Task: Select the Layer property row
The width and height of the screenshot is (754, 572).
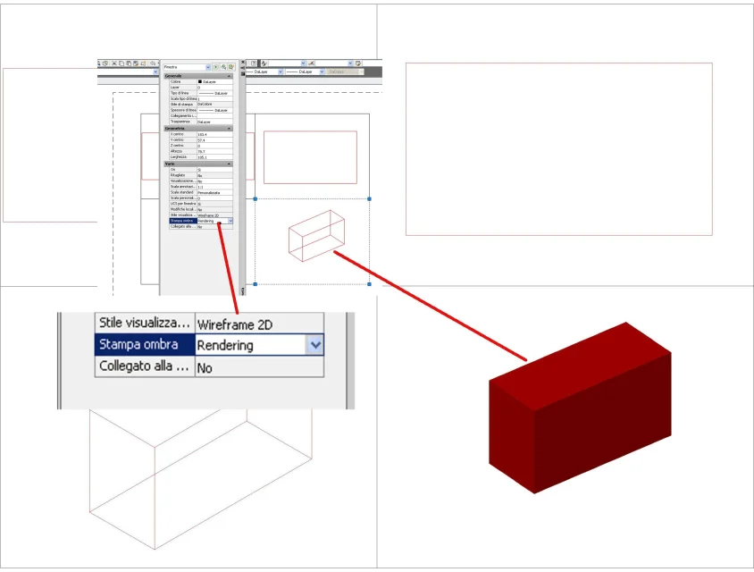Action: pos(201,88)
